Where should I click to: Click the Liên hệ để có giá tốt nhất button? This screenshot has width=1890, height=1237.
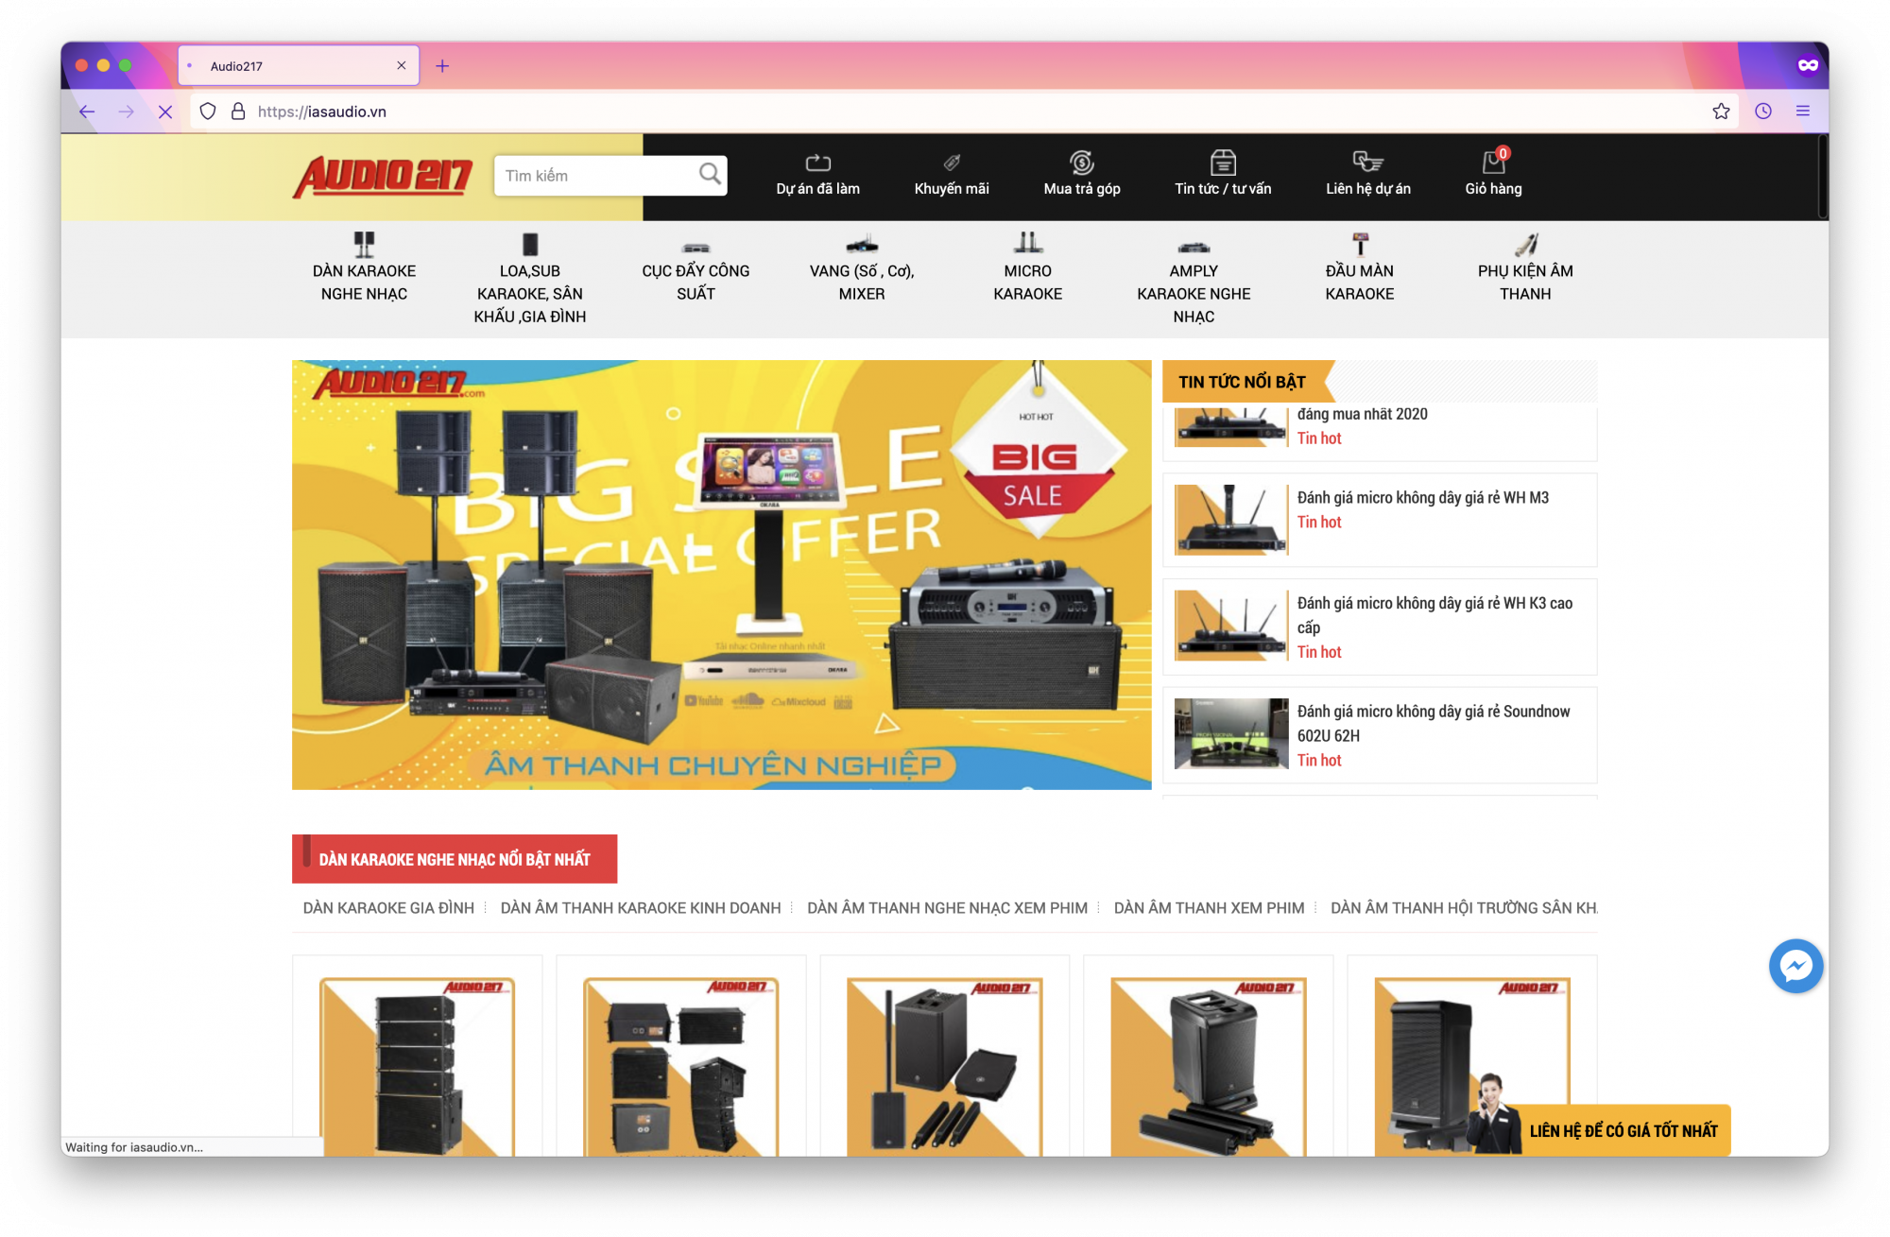pyautogui.click(x=1623, y=1131)
